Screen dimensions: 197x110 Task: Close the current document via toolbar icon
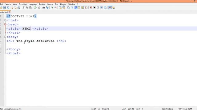click(x=12, y=8)
